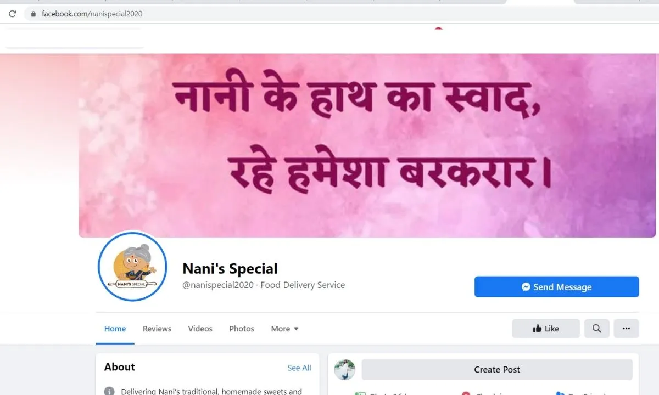This screenshot has height=395, width=659.
Task: Click the @nanispecial2020 Food Delivery Service text
Action: (x=264, y=285)
